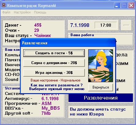This screenshot has width=136, height=125.
Task: Click the Чайник status value
Action: [x=43, y=36]
